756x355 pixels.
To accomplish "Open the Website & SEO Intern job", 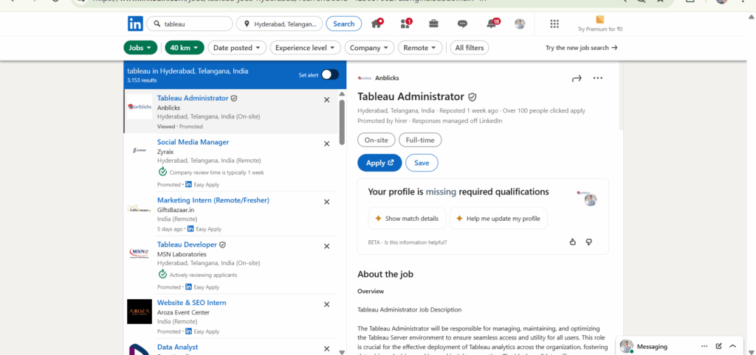I will point(191,303).
